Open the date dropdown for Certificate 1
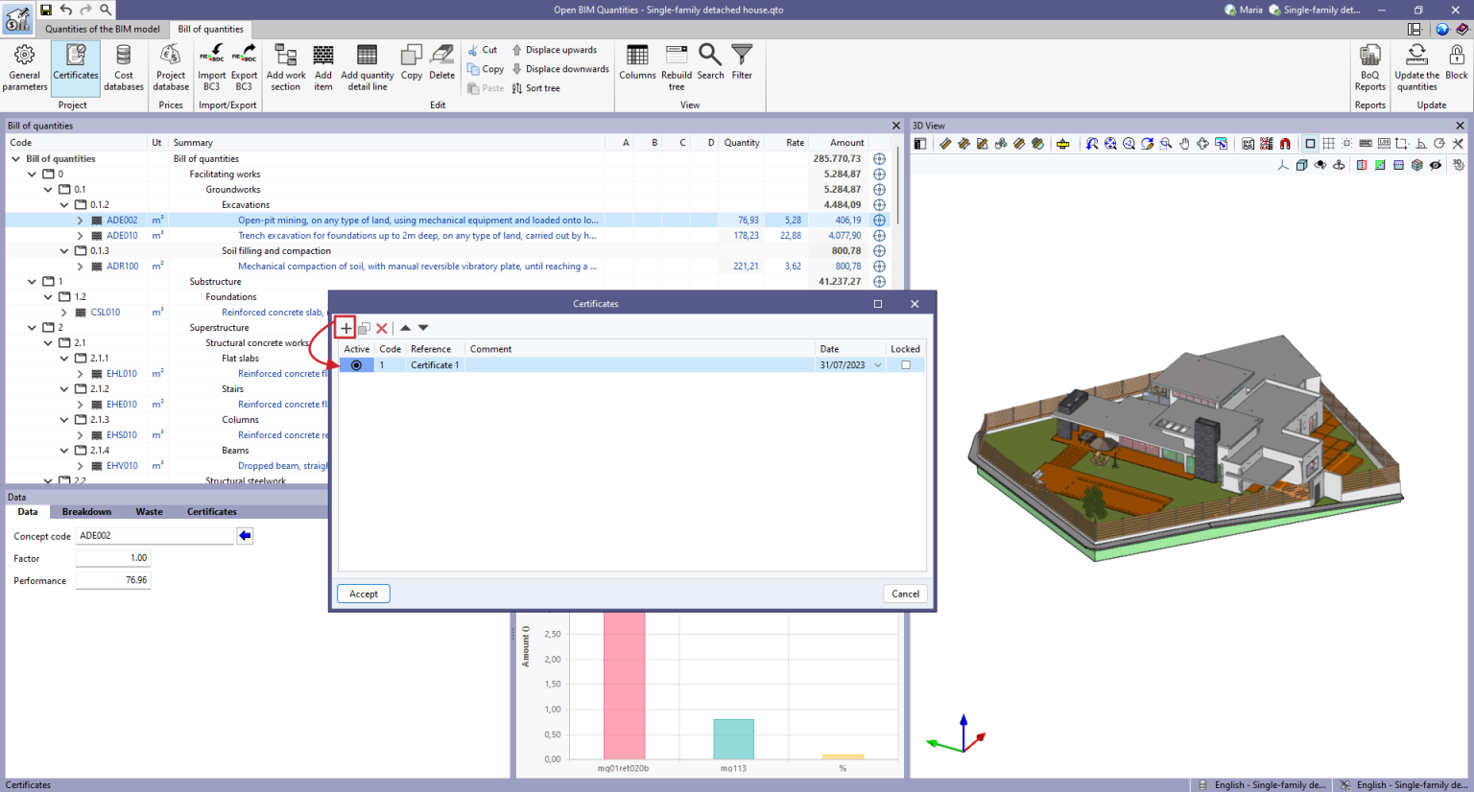 pos(877,365)
